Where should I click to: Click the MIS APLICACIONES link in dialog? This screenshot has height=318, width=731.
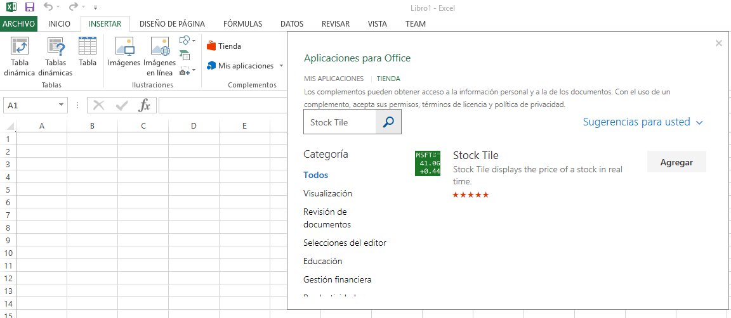(333, 79)
